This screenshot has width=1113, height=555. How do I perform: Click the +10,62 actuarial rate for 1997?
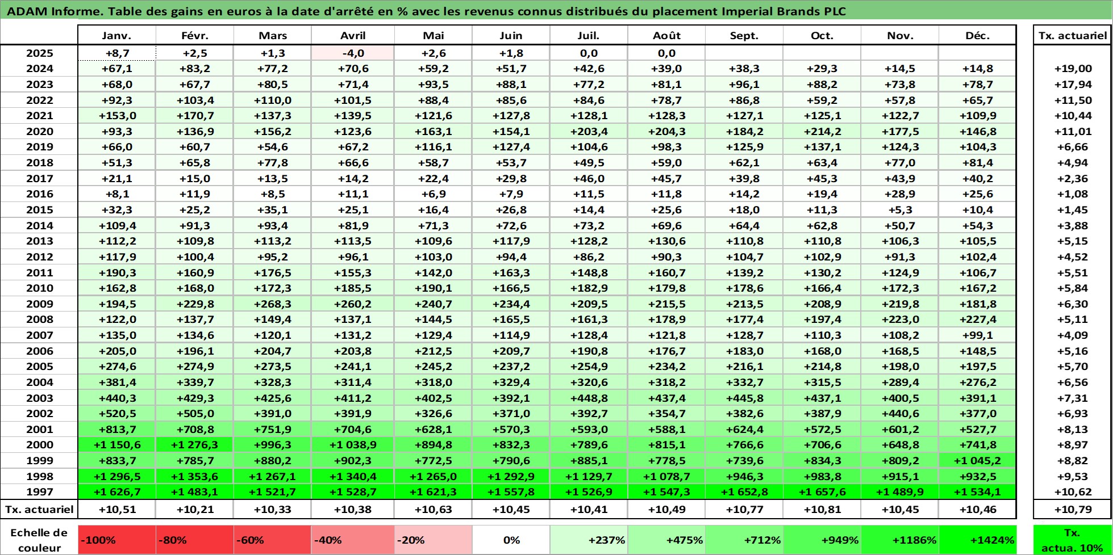tap(1073, 492)
